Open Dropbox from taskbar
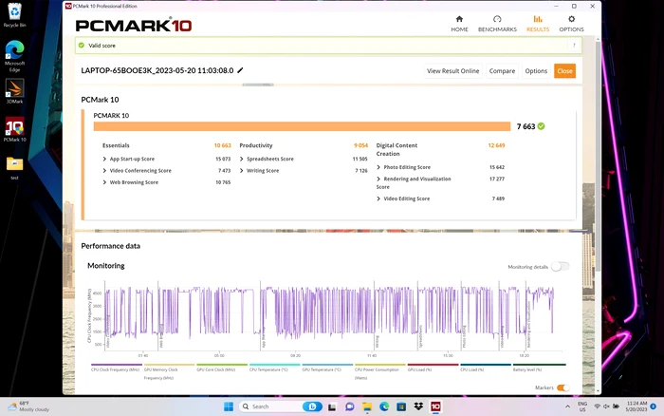Screen dimensions: 664x416 tap(418, 407)
